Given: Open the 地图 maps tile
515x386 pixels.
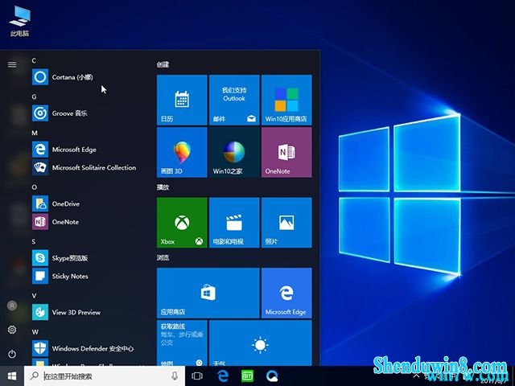Looking at the screenshot, I should click(182, 343).
